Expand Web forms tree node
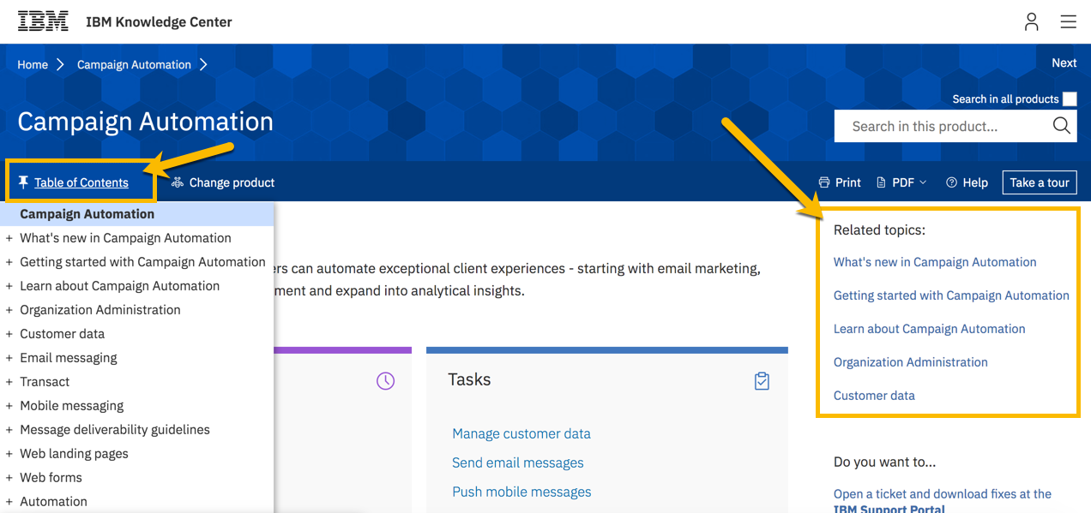 9,478
